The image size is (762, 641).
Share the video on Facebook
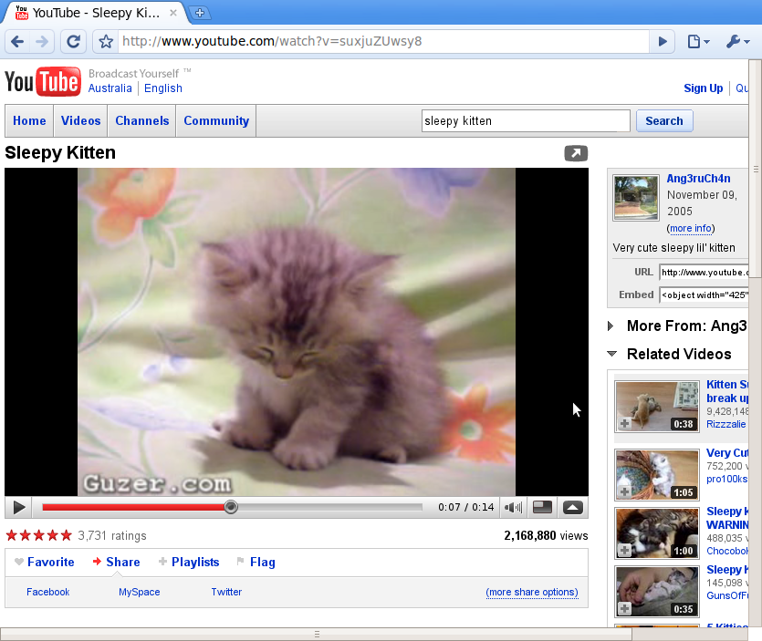click(48, 592)
